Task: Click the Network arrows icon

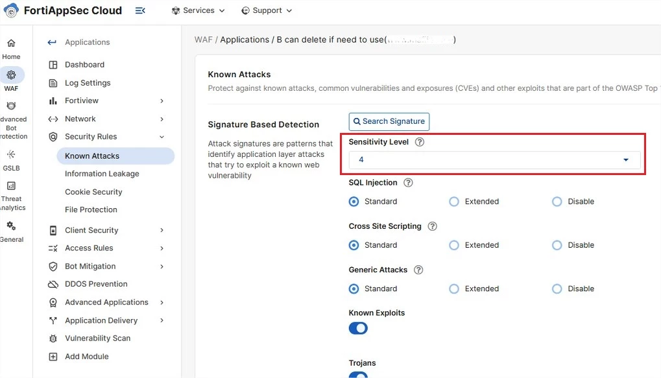Action: pos(53,119)
